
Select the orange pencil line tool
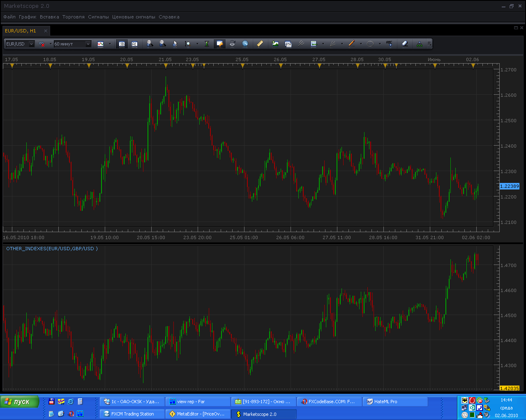click(x=352, y=43)
